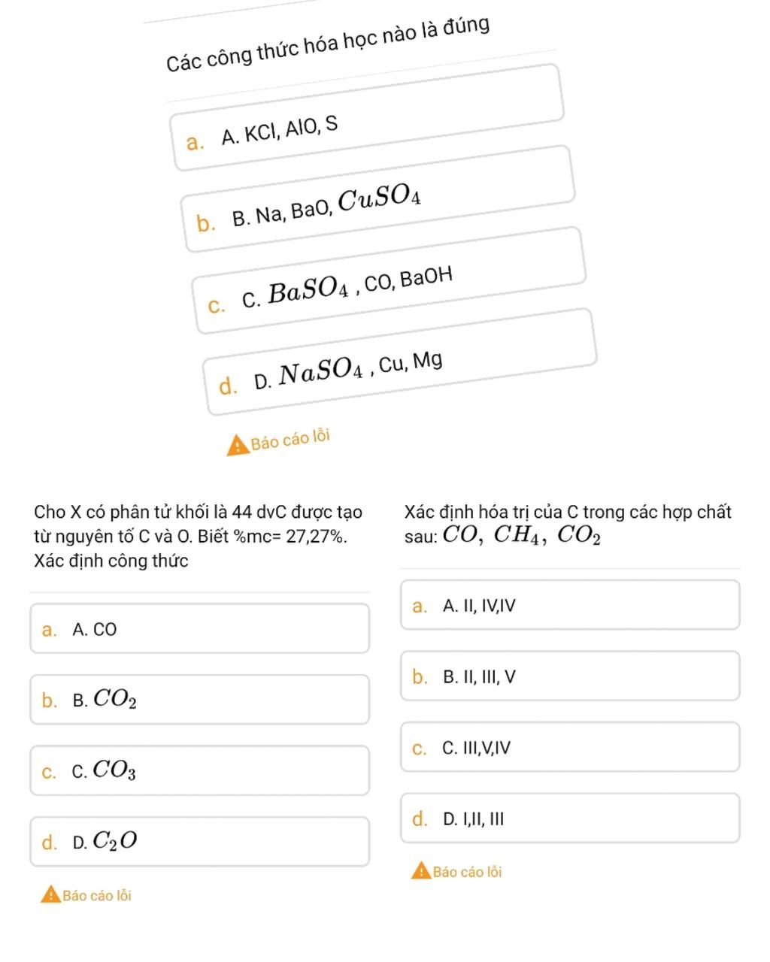Click the warning triangle icon under the valence question
Image resolution: width=770 pixels, height=962 pixels.
click(x=422, y=870)
